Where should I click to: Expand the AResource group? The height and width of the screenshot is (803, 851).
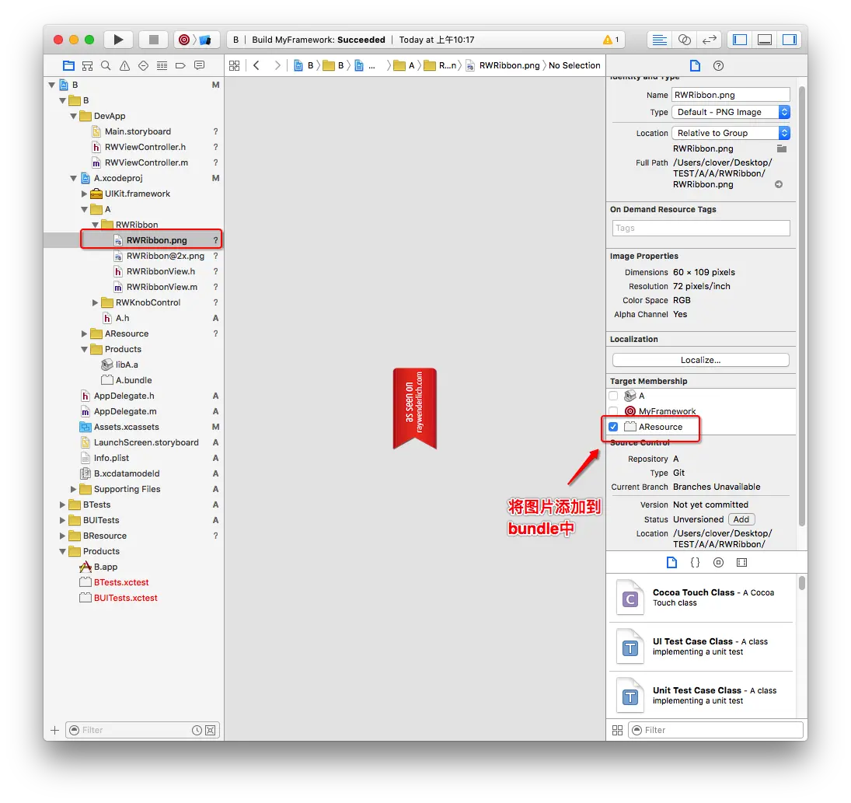click(x=84, y=333)
